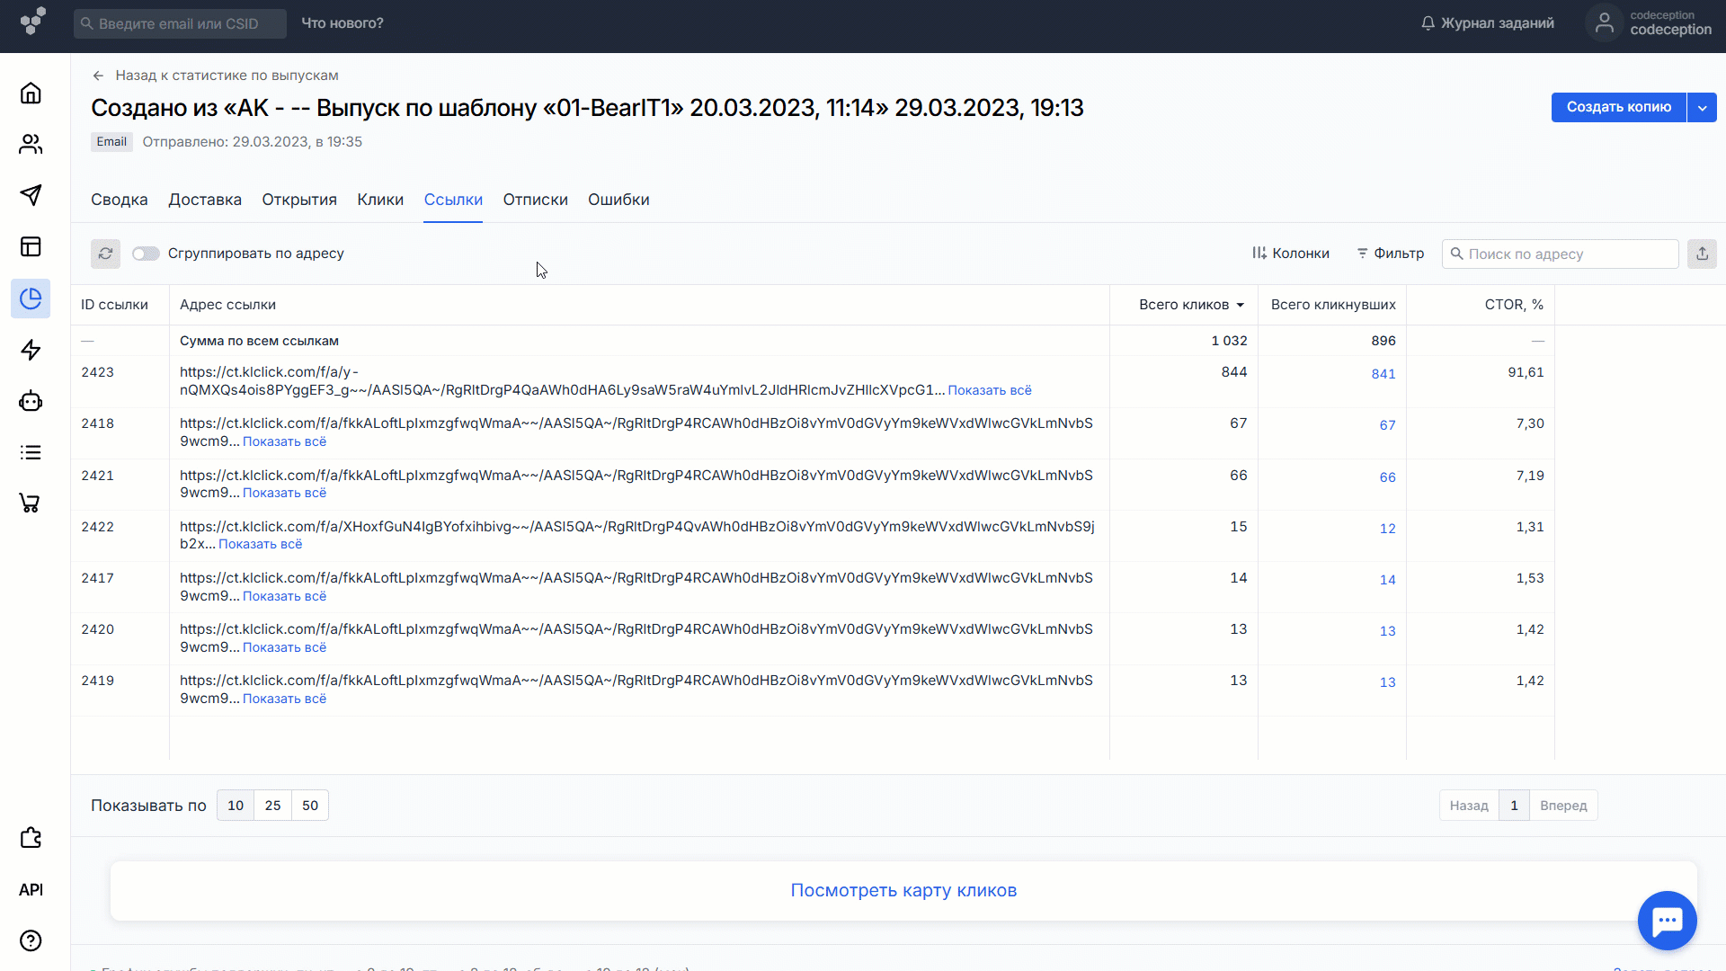The width and height of the screenshot is (1726, 971).
Task: Switch to the 'Отписки' tab
Action: [x=535, y=200]
